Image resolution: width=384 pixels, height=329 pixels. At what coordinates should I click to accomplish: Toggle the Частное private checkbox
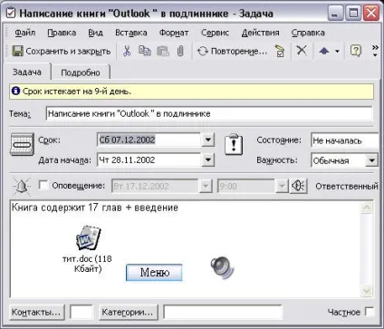click(x=370, y=312)
